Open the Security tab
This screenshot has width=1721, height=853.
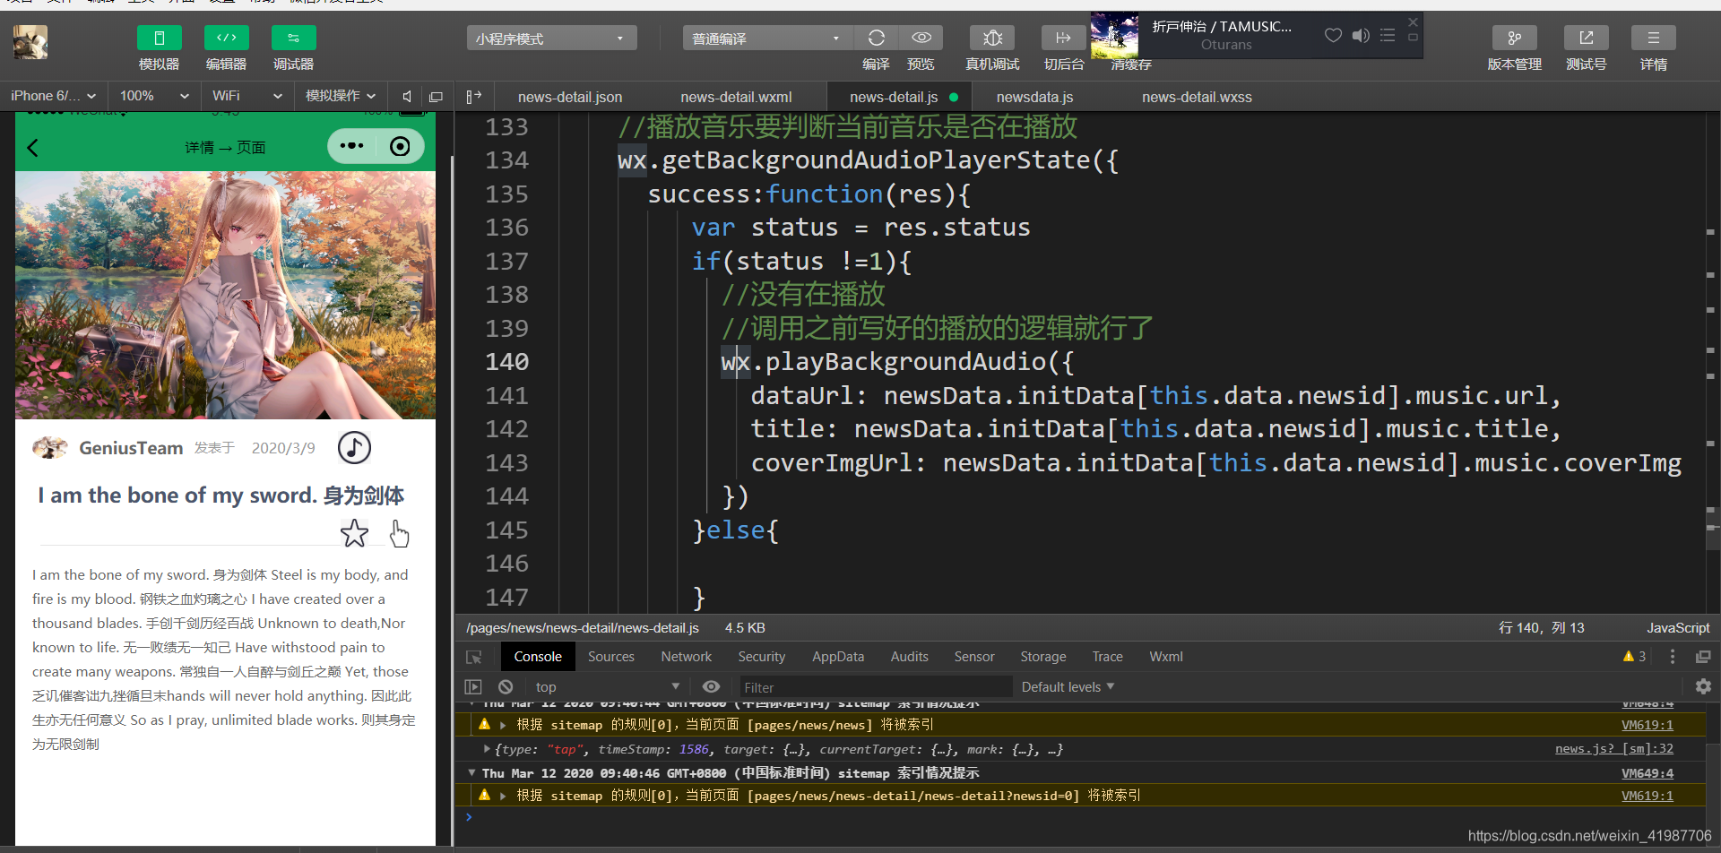point(762,657)
